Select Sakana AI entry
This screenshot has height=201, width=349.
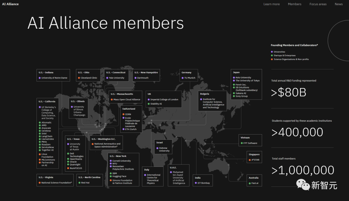coord(239,93)
